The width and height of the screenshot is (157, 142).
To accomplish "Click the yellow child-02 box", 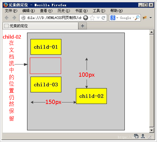I will (91, 96).
